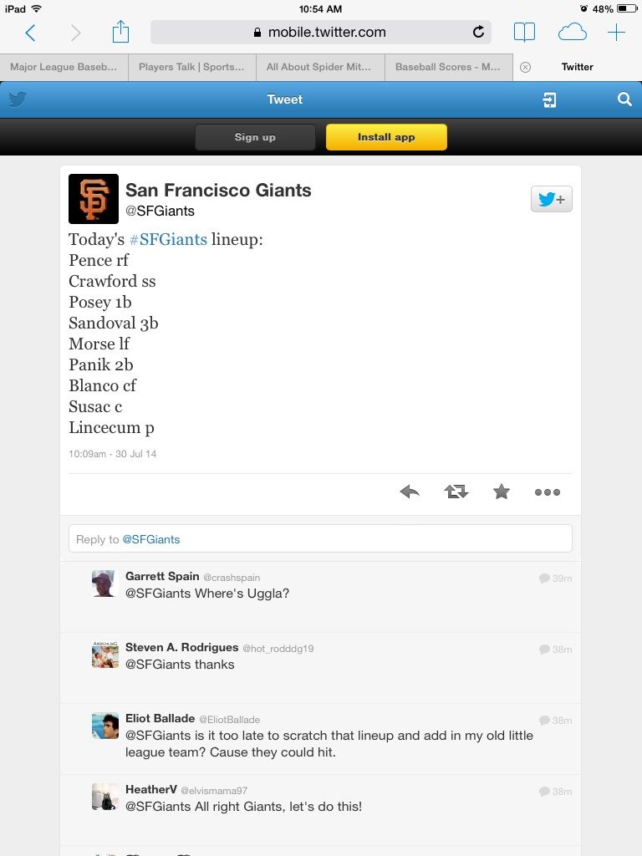Switch to Baseball Scores tab
Viewport: 642px width, 856px height.
click(x=449, y=67)
